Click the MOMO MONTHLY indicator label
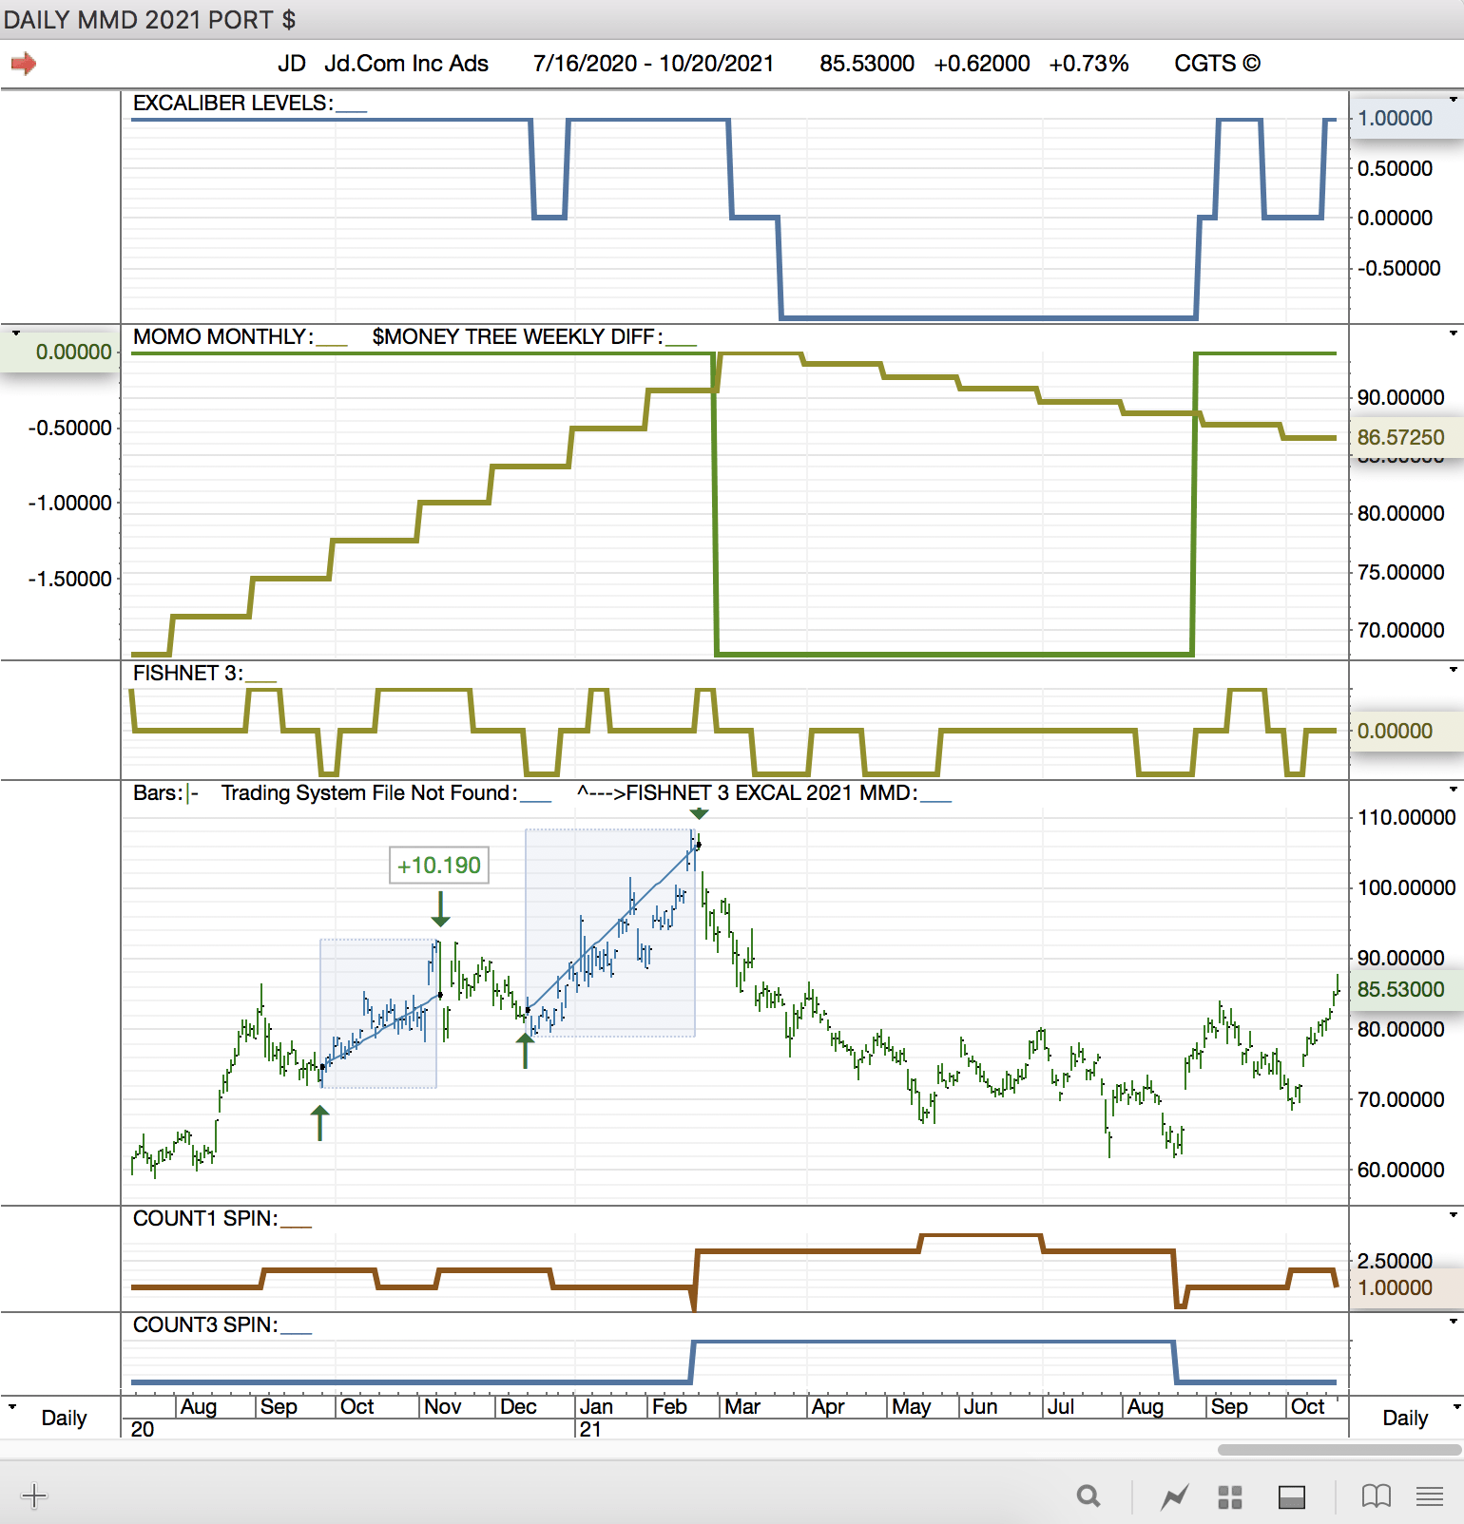 (222, 336)
